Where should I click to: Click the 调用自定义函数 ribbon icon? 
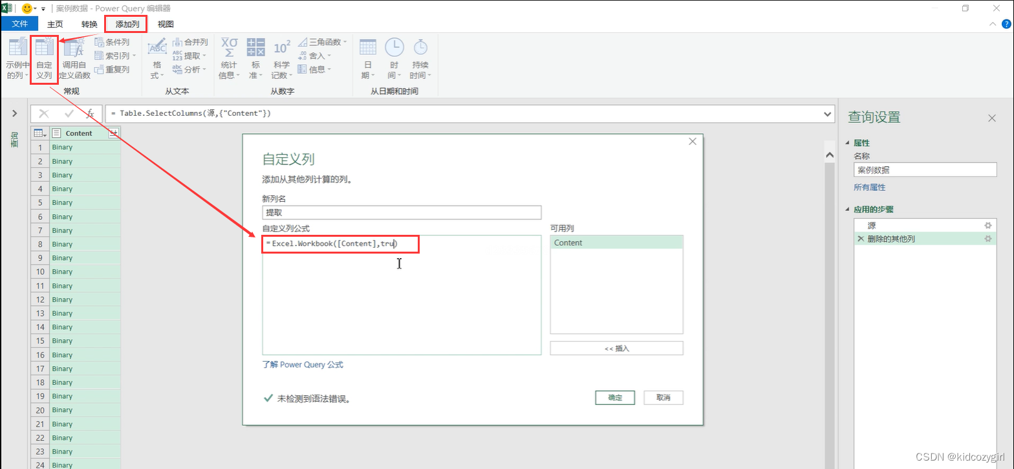point(75,58)
